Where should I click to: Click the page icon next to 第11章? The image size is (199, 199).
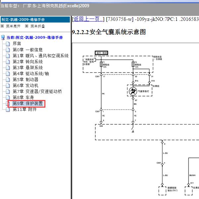pyautogui.click(x=8, y=110)
